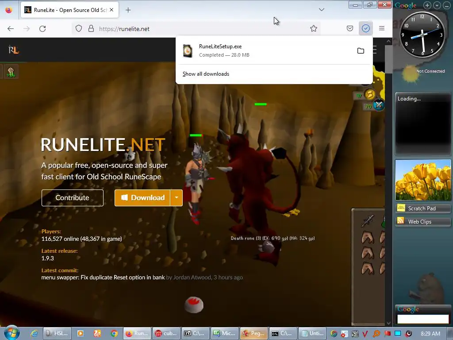Image resolution: width=453 pixels, height=340 pixels.
Task: Click the padlock site security icon
Action: 91,29
